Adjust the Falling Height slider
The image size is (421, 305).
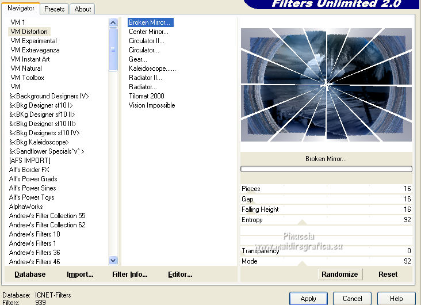[x=326, y=209]
